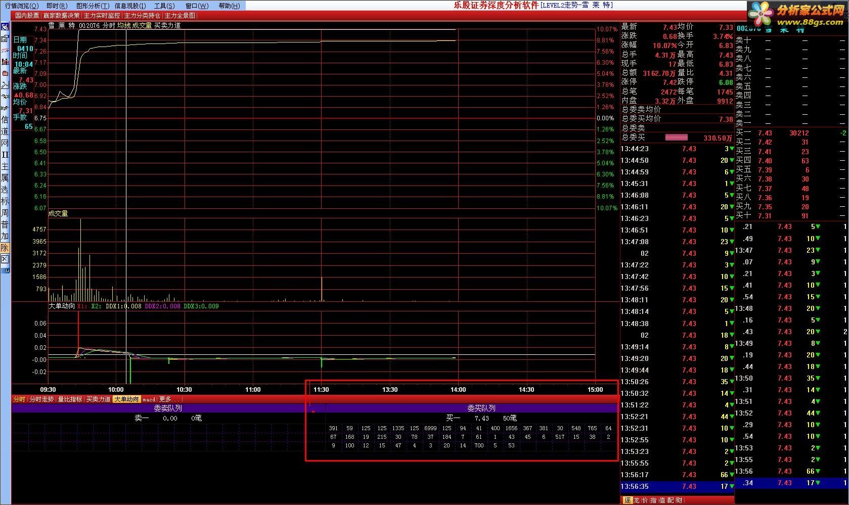Click the 14:00 time axis marker
The image size is (849, 505).
458,390
